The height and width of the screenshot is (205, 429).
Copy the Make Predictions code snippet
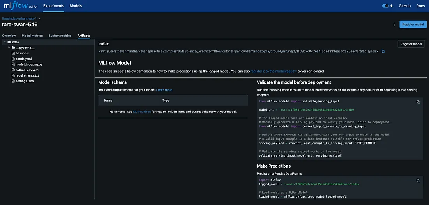[418, 180]
